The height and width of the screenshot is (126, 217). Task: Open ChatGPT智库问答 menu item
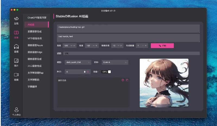coord(37,18)
